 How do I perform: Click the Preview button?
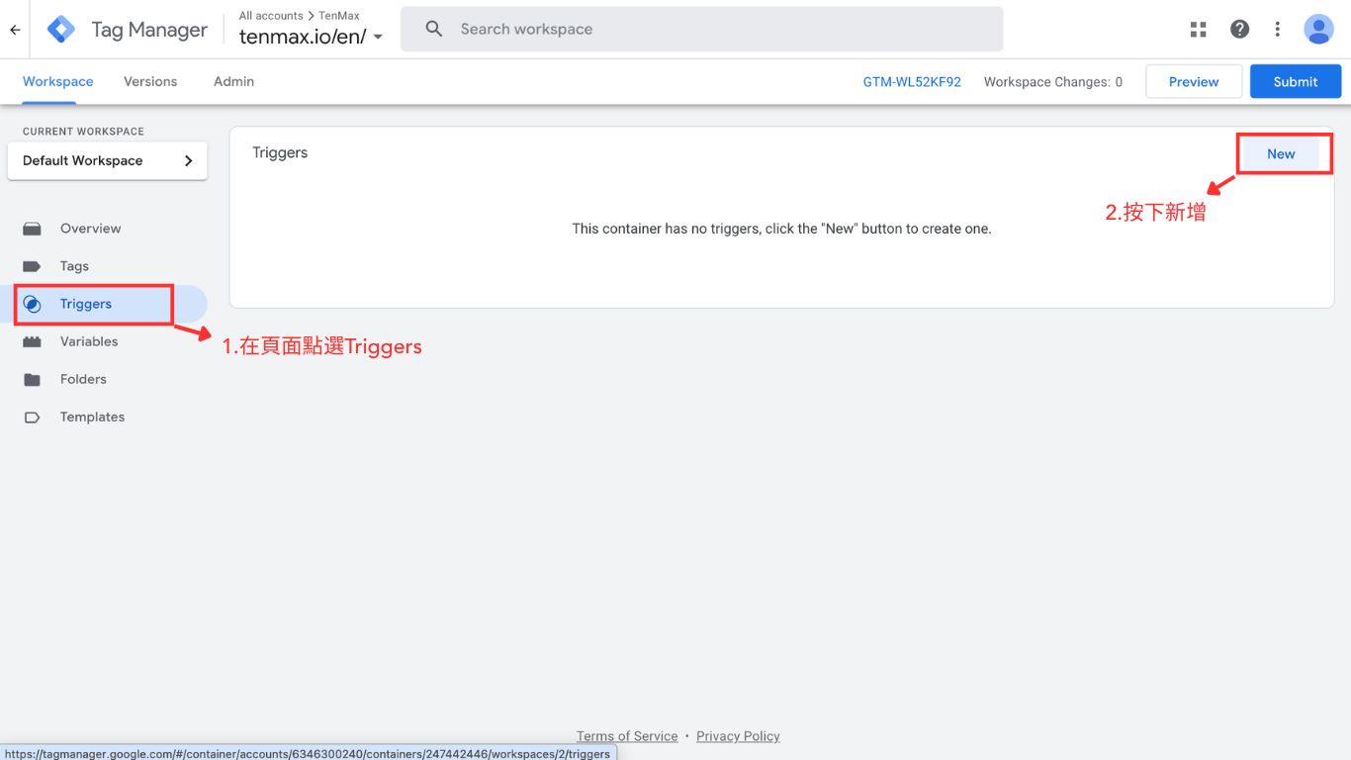click(x=1194, y=82)
